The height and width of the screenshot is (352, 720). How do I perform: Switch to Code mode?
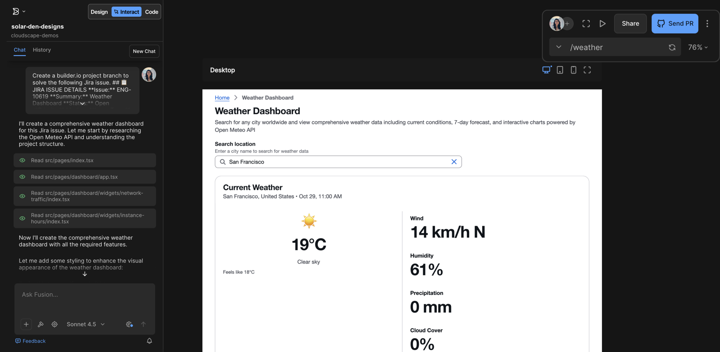click(151, 11)
